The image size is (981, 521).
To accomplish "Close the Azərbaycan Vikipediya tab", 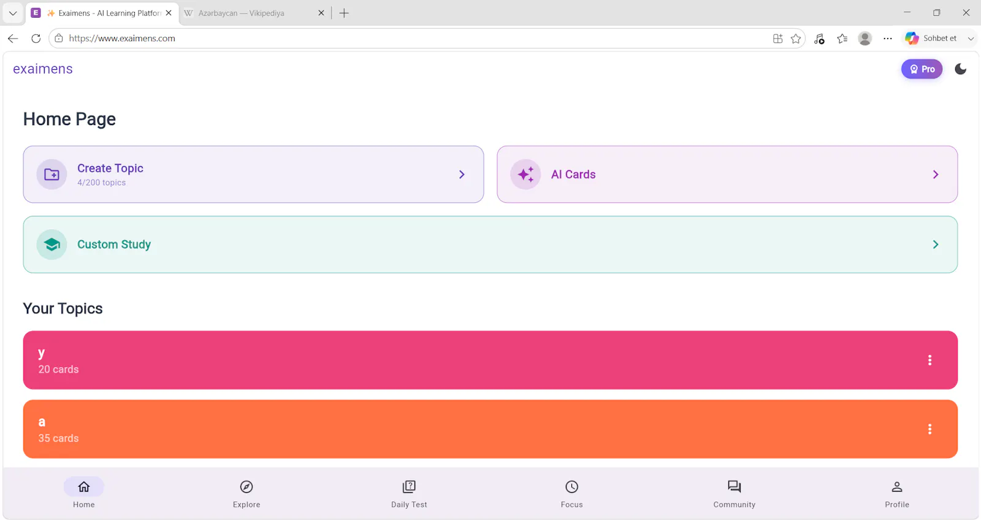I will (x=321, y=13).
